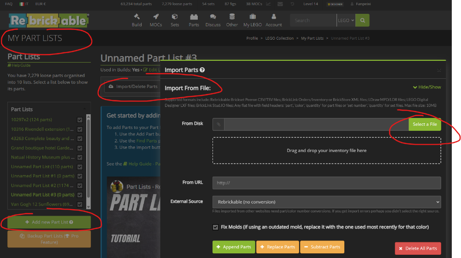Click the green search magnifier button
Screen dimensions: 461x258
click(x=363, y=20)
